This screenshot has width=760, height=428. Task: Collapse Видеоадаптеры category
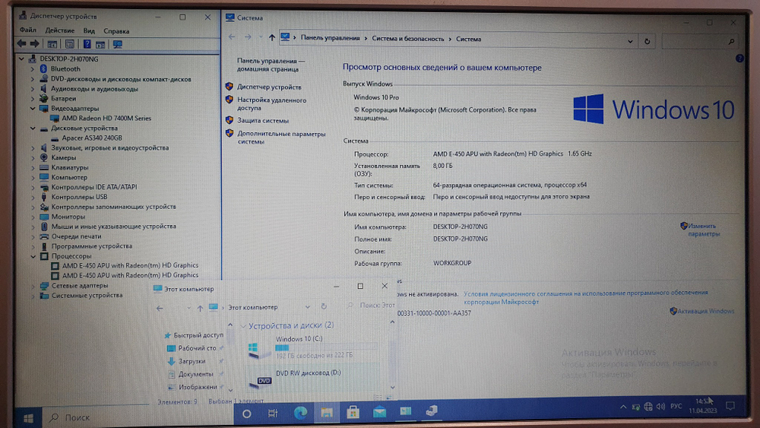(33, 109)
